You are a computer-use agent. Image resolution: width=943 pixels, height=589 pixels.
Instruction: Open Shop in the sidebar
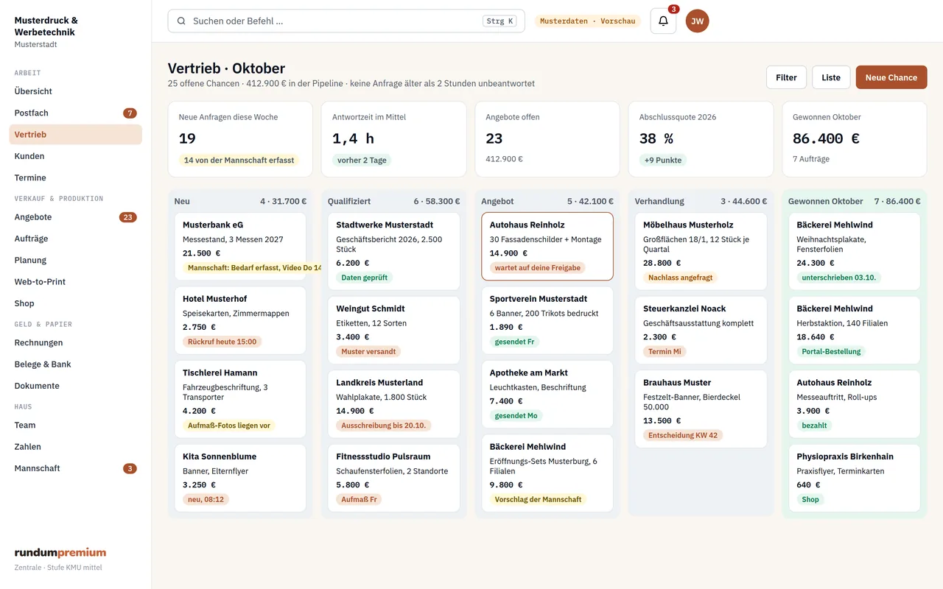(x=75, y=303)
